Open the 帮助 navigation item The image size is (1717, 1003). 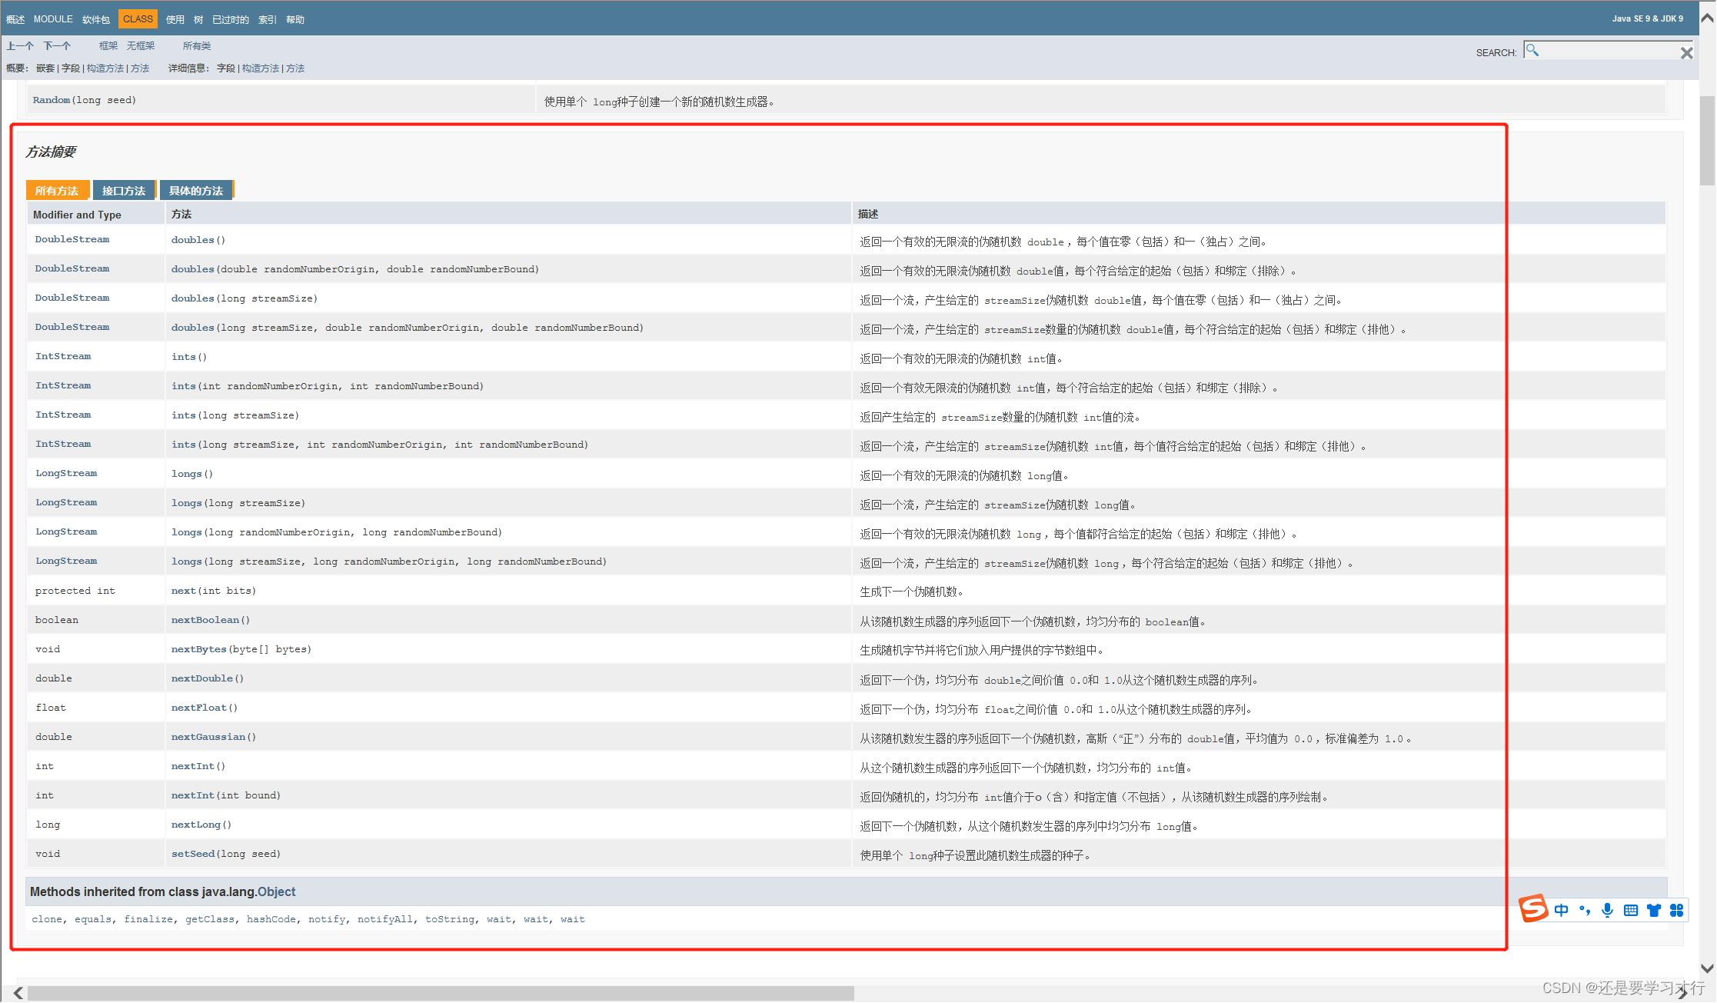[295, 19]
